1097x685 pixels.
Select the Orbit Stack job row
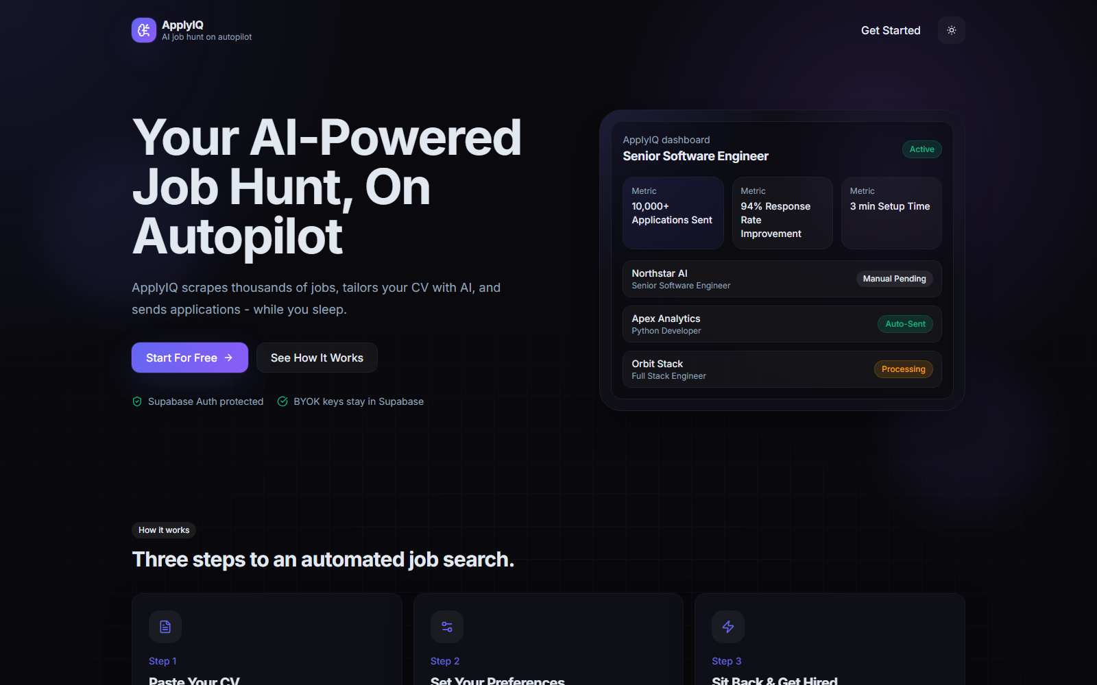point(782,369)
